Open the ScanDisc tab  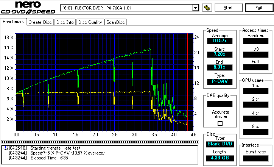tap(115, 22)
